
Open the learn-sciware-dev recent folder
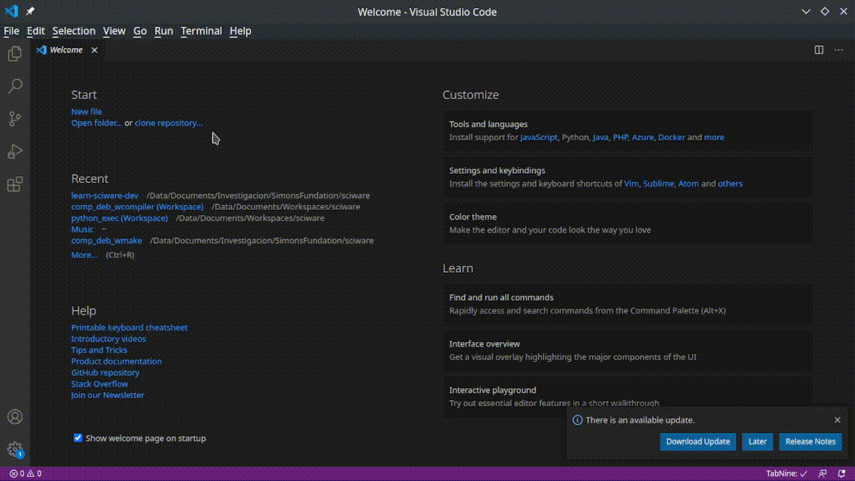click(105, 196)
